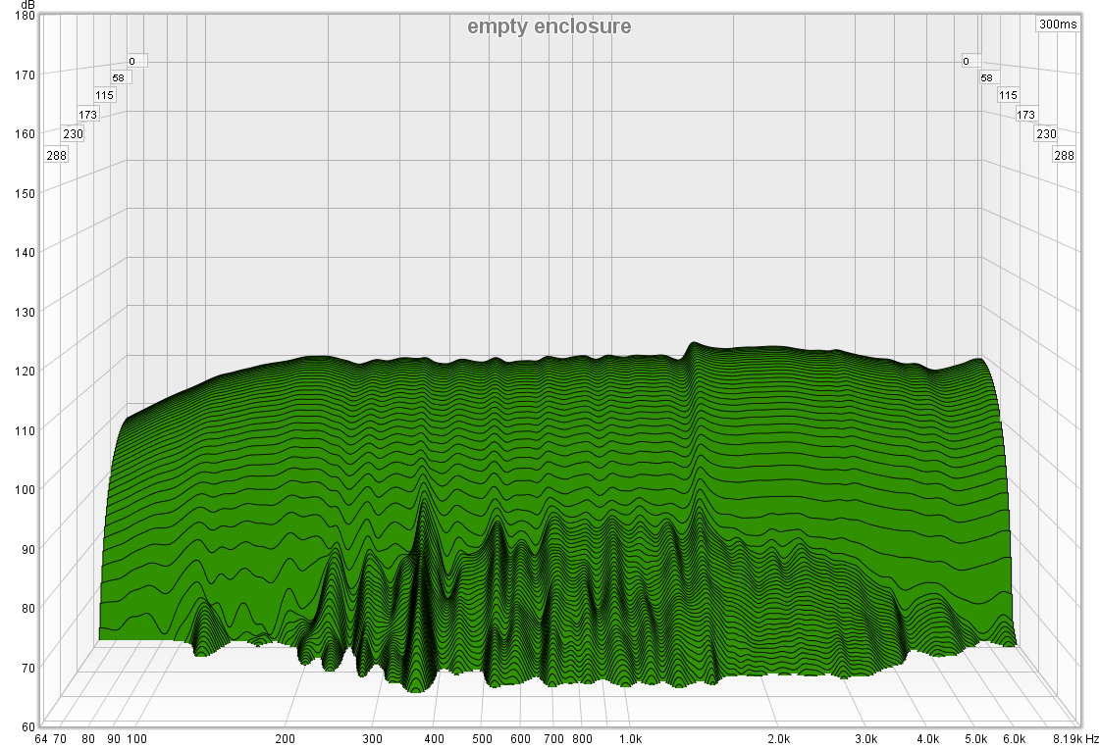
Task: Click the "6.0k" frequency label
Action: pos(1014,739)
